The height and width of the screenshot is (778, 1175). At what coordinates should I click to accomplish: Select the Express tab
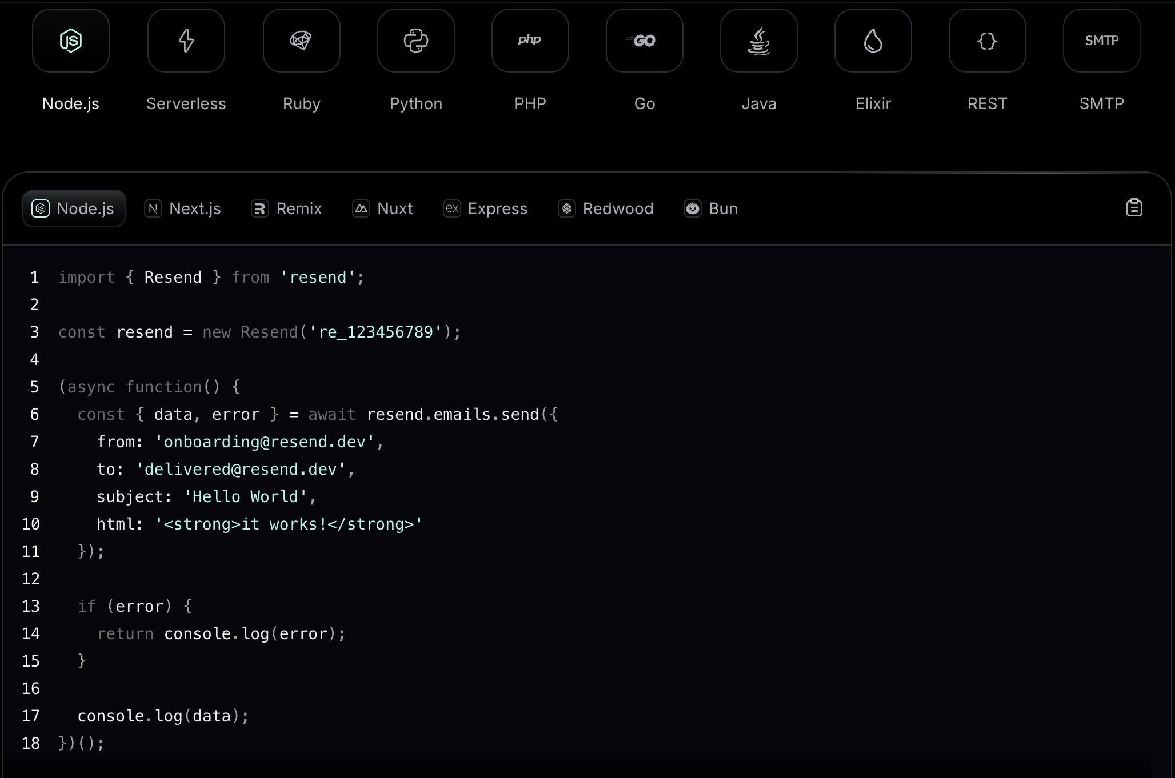(x=486, y=208)
